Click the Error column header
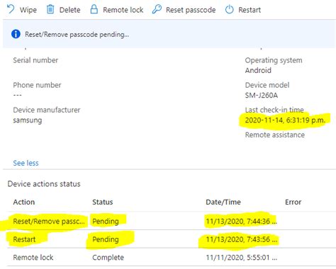This screenshot has height=269, width=336. tap(293, 202)
